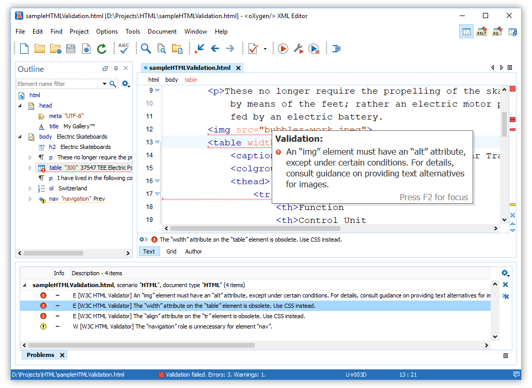Open the Problems panel settings gear
Screen dimensions: 532x388
(x=505, y=273)
